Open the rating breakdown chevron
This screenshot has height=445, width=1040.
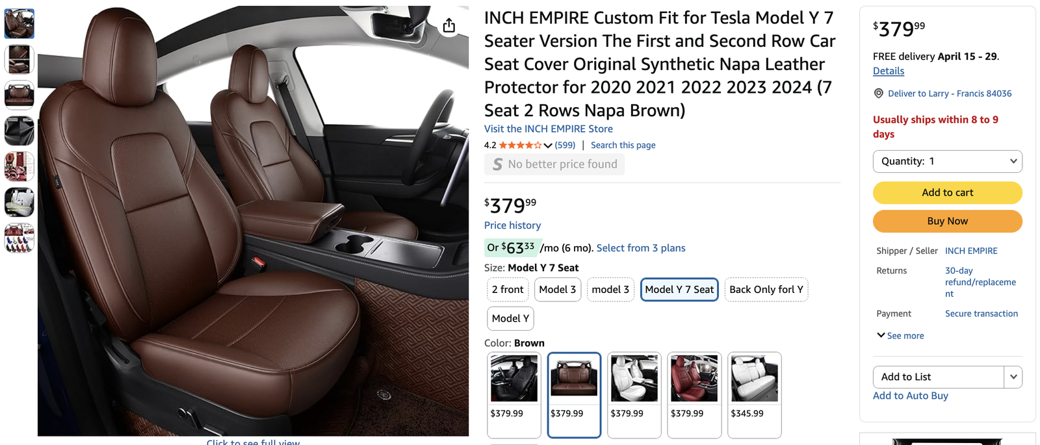548,146
